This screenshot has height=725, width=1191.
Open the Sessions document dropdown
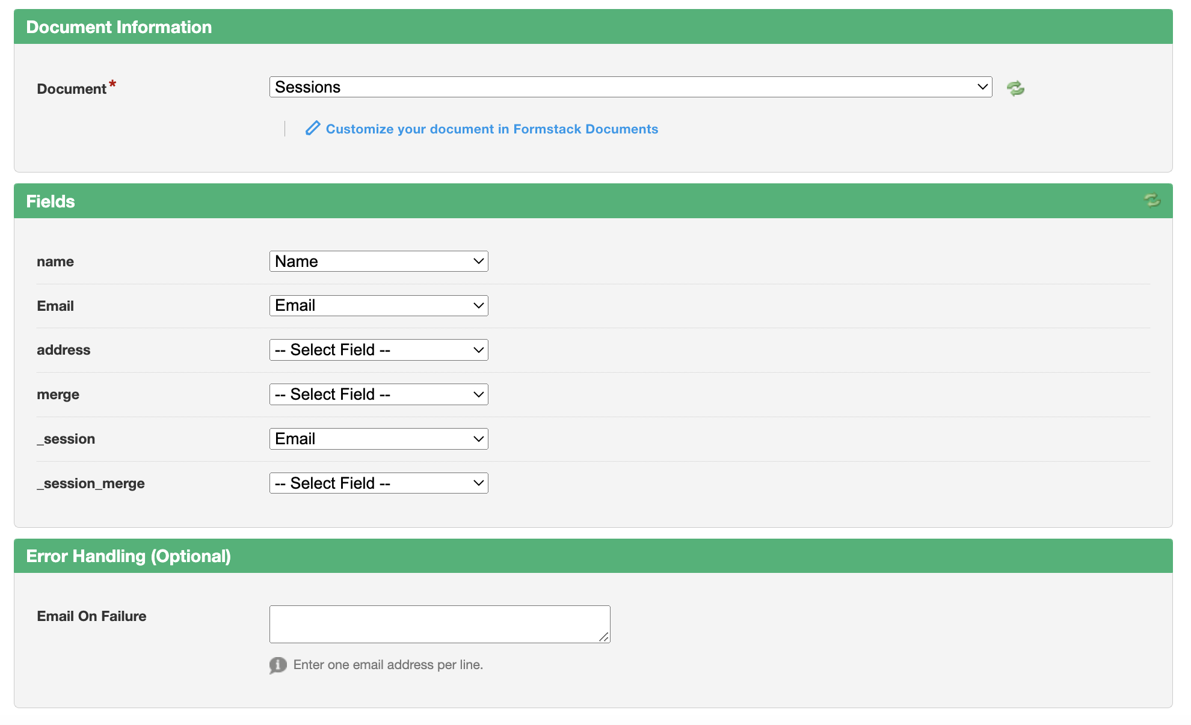tap(630, 87)
